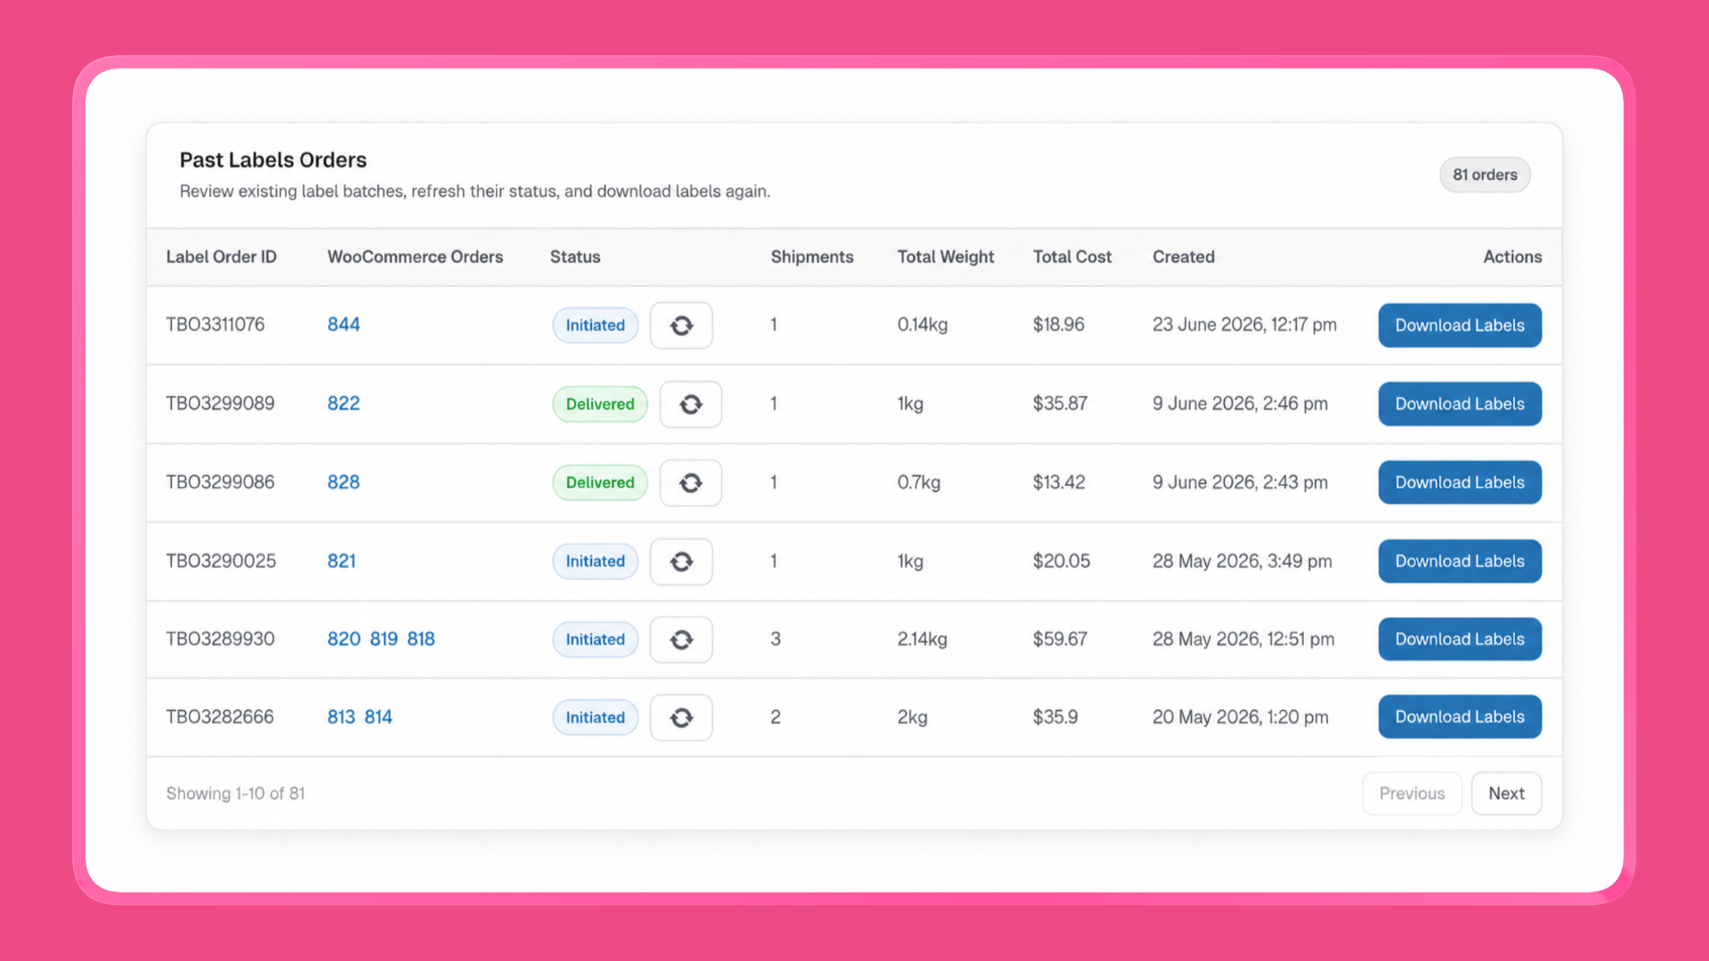Select label order ID TBO3289930
Image resolution: width=1709 pixels, height=961 pixels.
point(220,639)
